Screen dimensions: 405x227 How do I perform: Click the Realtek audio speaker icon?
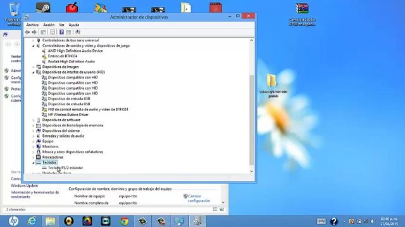pyautogui.click(x=44, y=62)
